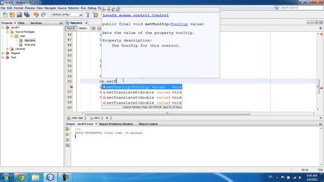Collapse the JavaFX project node
This screenshot has width=324, height=182.
(3, 27)
